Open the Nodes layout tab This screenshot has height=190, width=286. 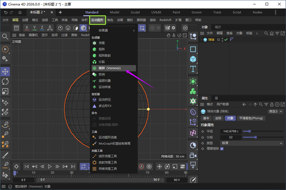tap(257, 12)
